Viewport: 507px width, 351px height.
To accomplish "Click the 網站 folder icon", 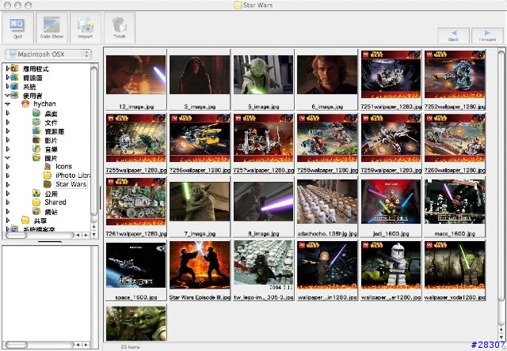I will pyautogui.click(x=36, y=211).
